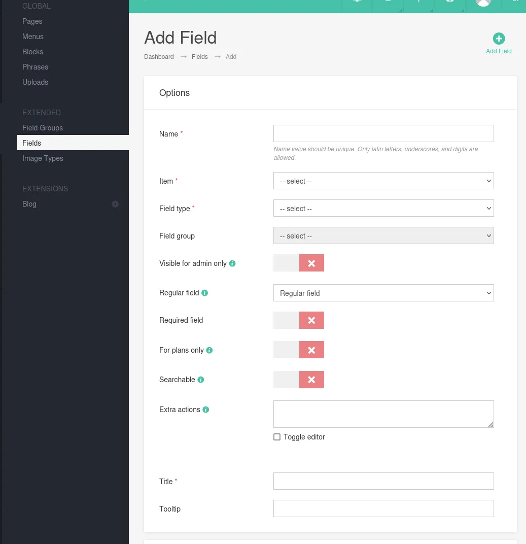
Task: Focus the Extra actions textarea
Action: tap(383, 414)
